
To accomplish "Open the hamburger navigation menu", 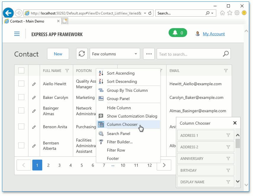I will (17, 34).
